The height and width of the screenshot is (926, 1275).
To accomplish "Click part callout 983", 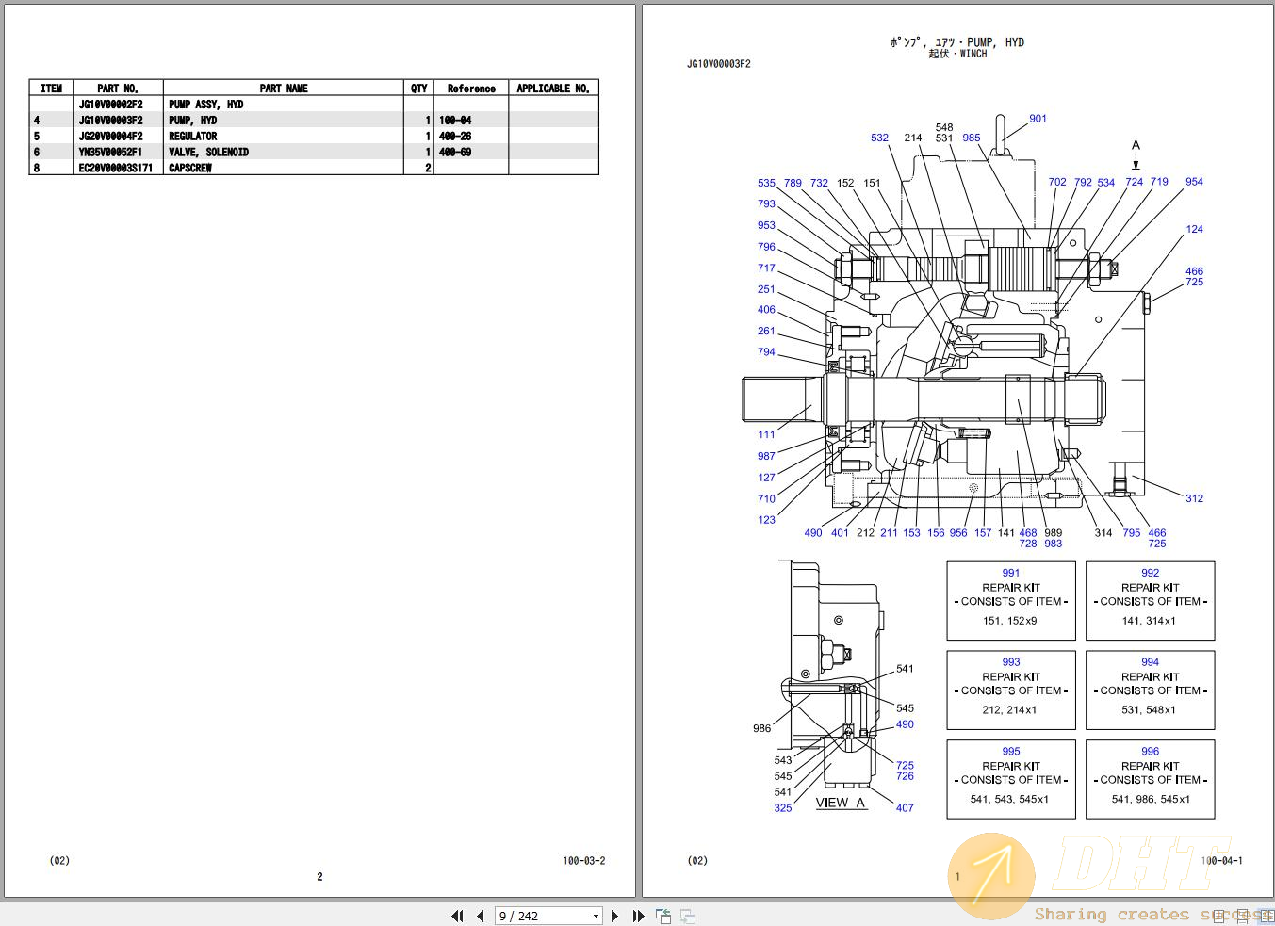I will tap(1054, 544).
